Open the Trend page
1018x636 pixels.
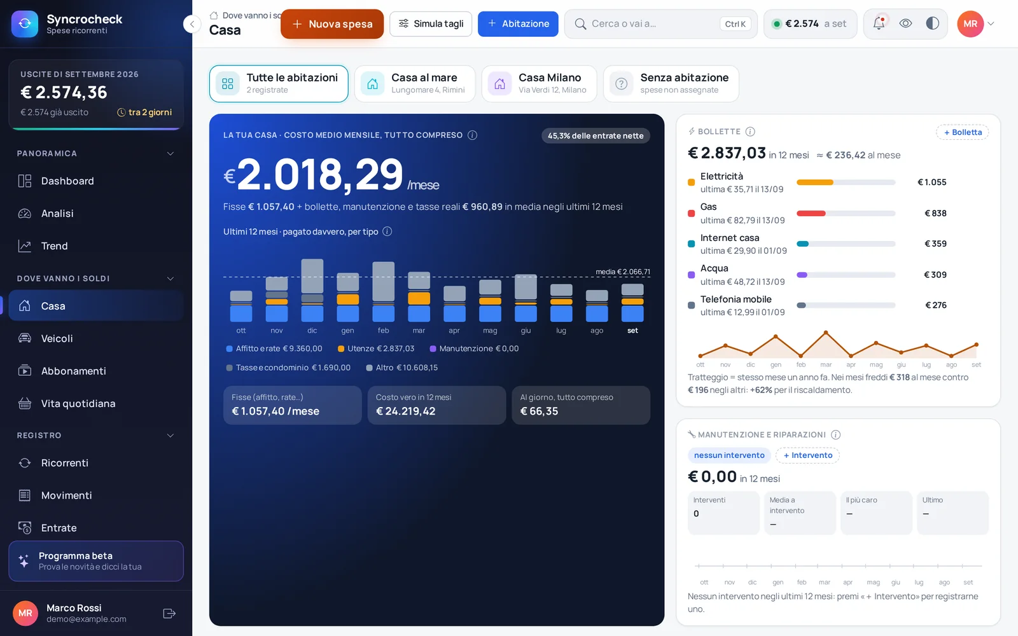(x=96, y=246)
